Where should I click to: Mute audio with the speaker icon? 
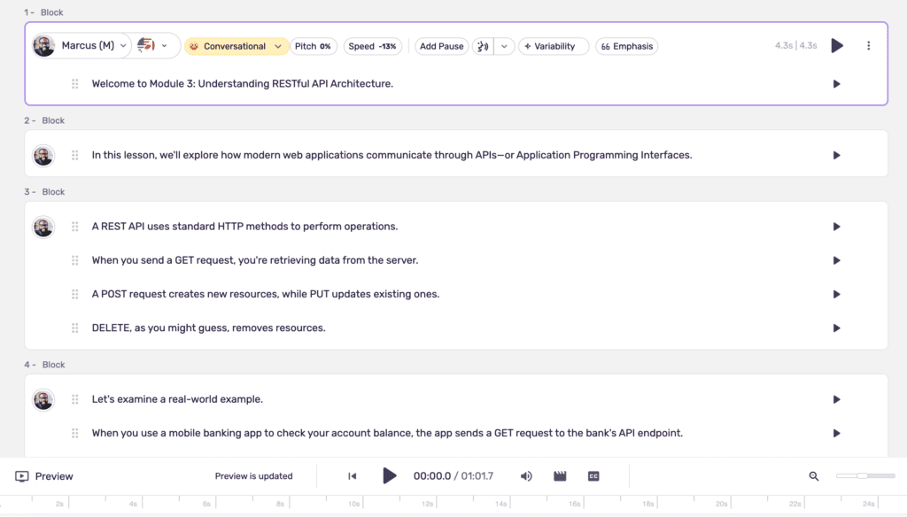pos(526,475)
